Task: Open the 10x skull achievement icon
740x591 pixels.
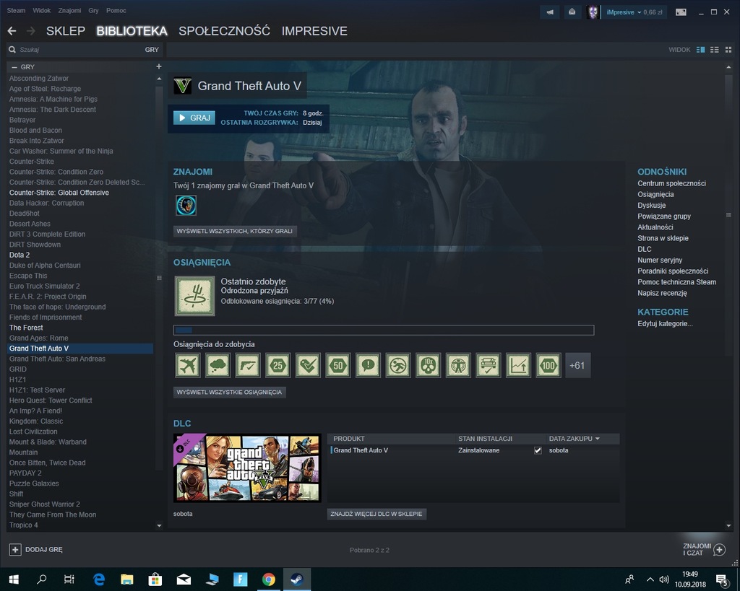Action: [428, 365]
